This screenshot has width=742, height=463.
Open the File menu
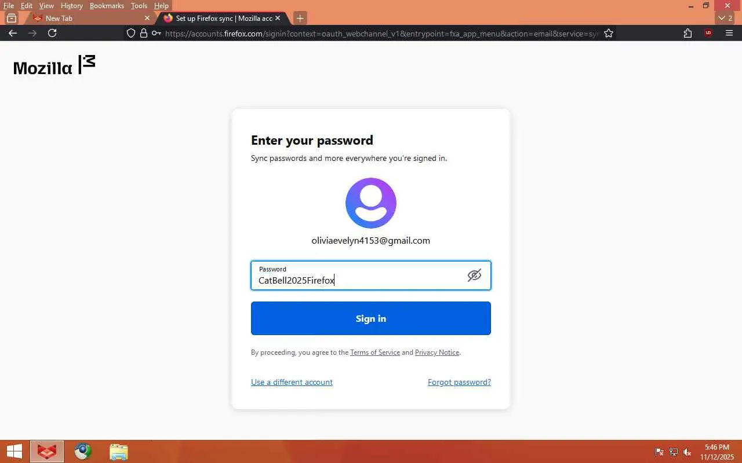(9, 6)
